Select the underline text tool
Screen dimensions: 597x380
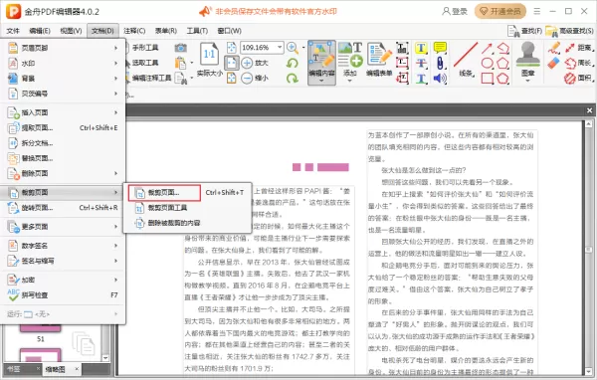[421, 78]
